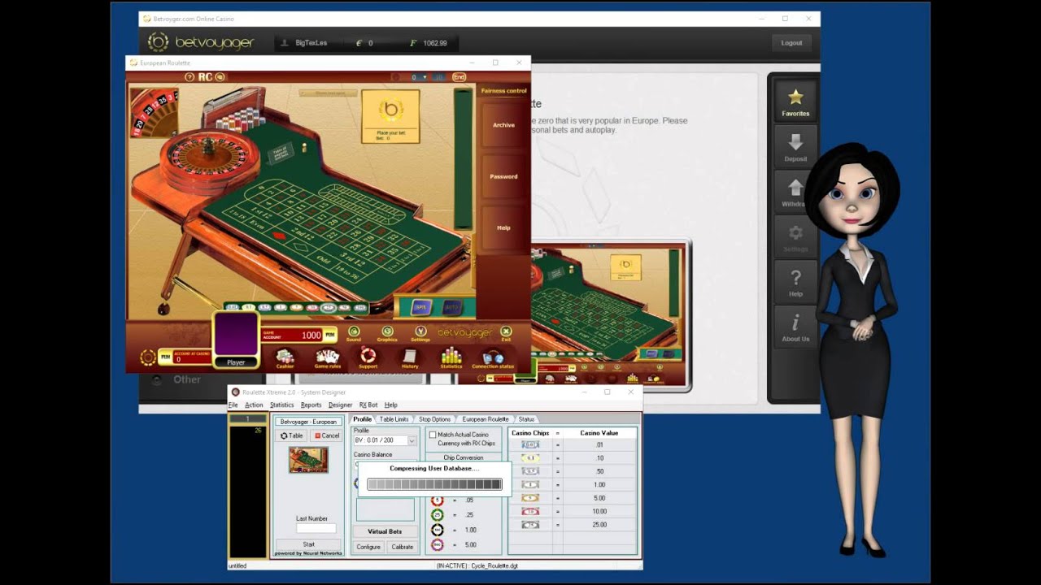This screenshot has width=1041, height=585.
Task: Open the Deposit icon in Betvoyager sidebar
Action: click(795, 146)
